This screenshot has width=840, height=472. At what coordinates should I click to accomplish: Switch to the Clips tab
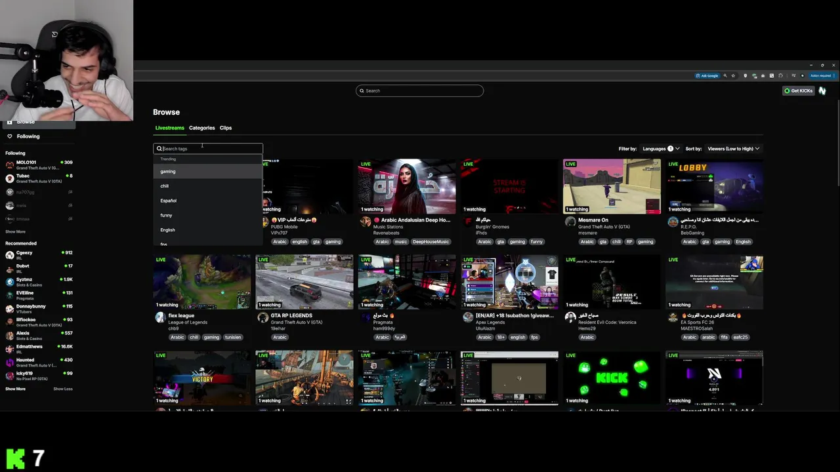coord(226,128)
